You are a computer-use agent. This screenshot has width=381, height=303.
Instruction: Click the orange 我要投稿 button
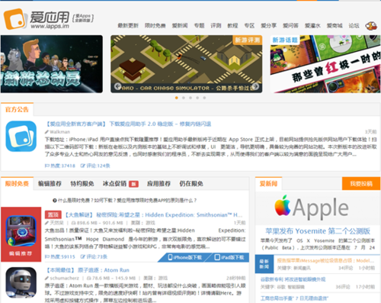point(361,184)
